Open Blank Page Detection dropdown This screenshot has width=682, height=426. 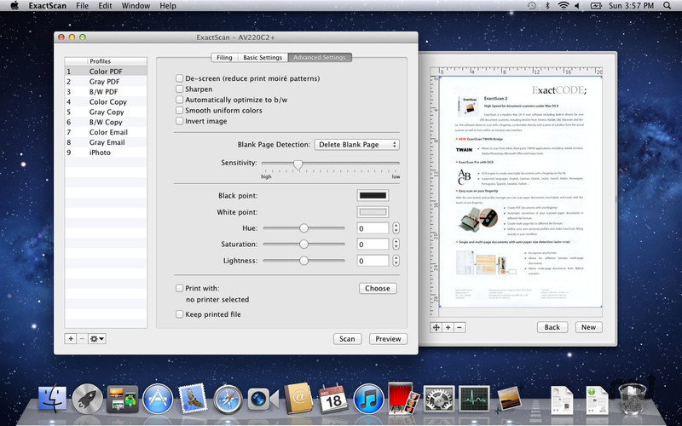(356, 145)
